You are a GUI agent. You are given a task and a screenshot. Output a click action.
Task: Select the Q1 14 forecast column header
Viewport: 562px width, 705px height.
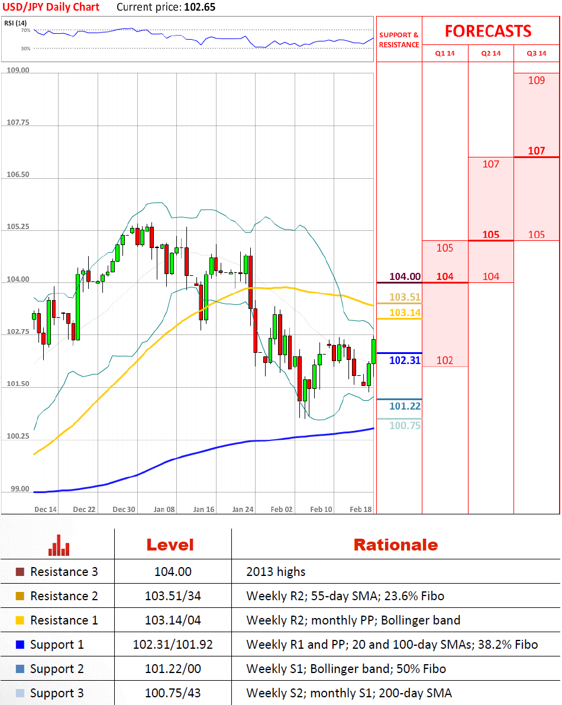tap(445, 53)
